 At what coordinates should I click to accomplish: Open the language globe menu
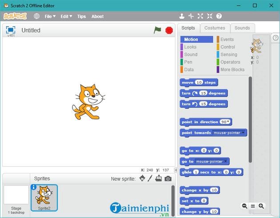point(36,16)
